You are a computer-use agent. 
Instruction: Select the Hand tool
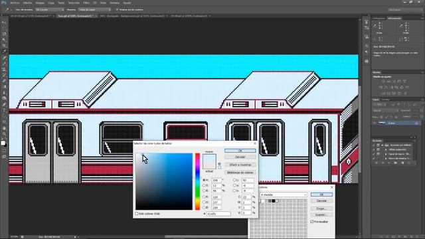tap(4, 127)
